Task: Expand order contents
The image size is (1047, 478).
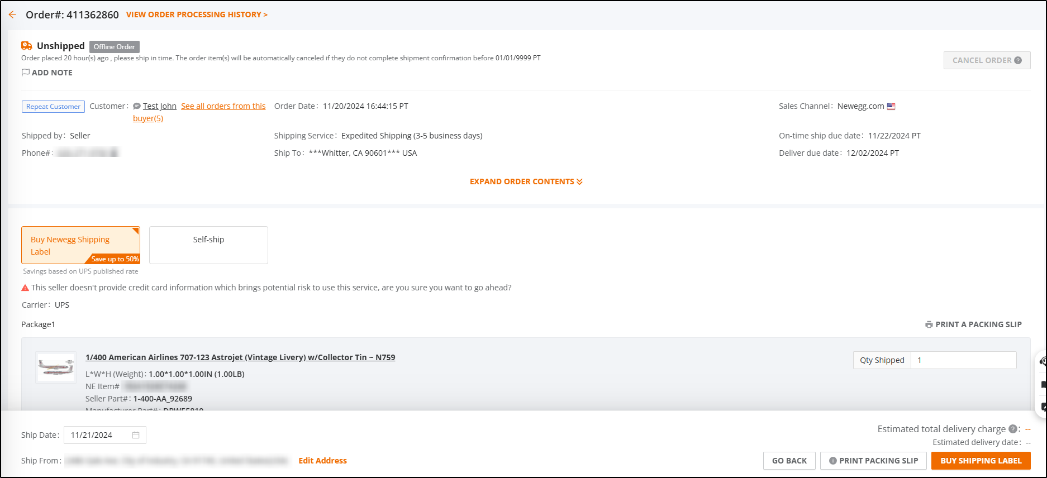Action: tap(526, 181)
